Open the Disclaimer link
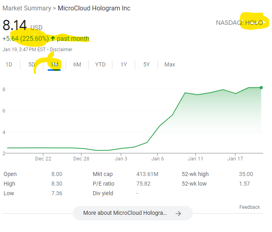 [x=61, y=50]
